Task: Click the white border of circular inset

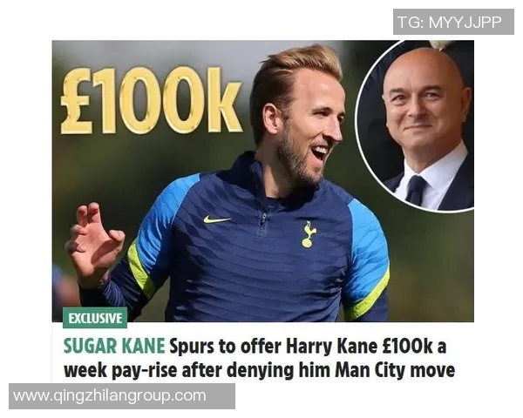Action: coord(356,126)
